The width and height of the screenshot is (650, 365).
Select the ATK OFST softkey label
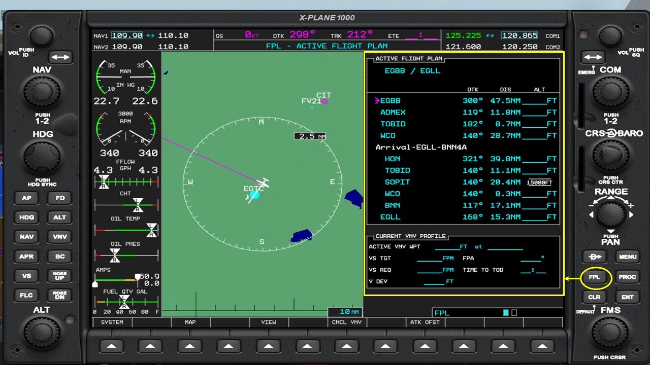425,322
